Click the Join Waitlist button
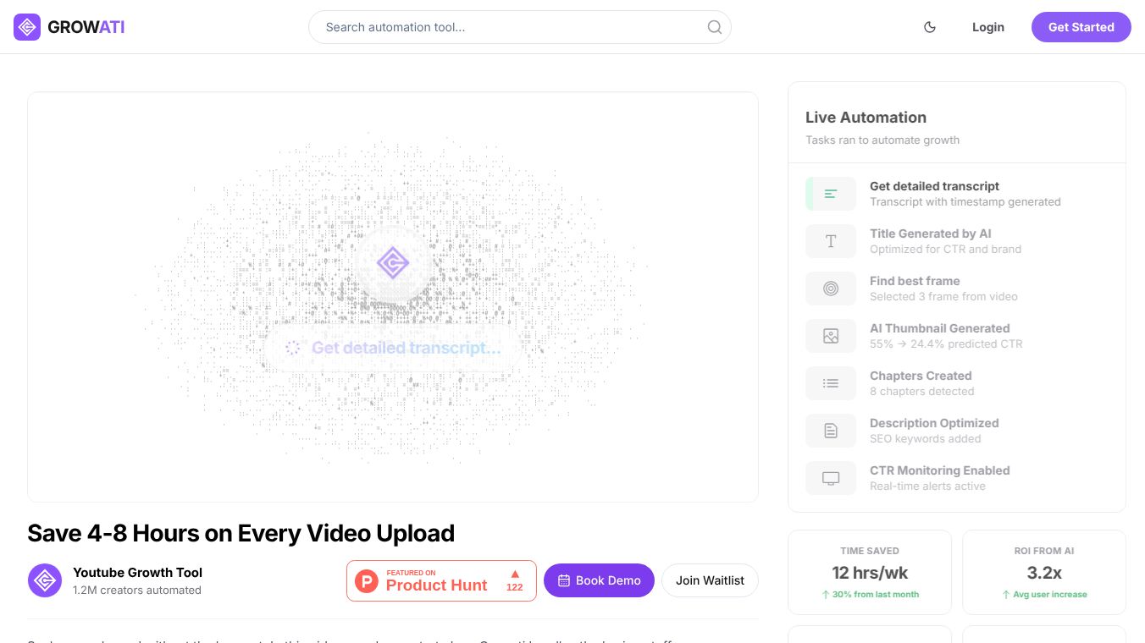Viewport: 1145px width, 643px height. 710,580
